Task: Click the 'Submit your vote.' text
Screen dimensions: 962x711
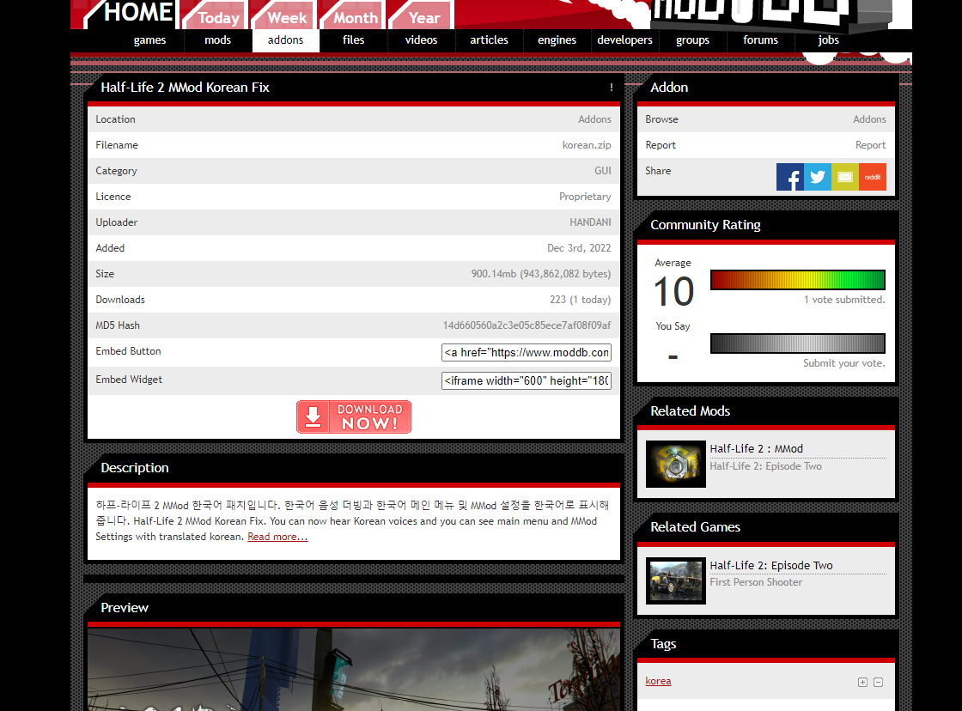Action: pyautogui.click(x=844, y=363)
